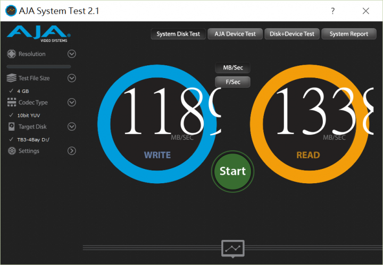Click the Settings gear icon
Screen dimensions: 383x265
(12, 151)
